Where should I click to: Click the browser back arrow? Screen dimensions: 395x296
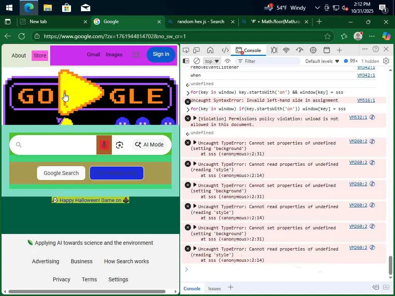tap(8, 36)
